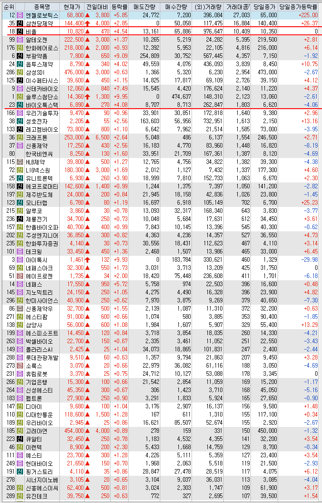Screen dimensions: 322x503
Task: Click the market badge icon for 솔루스첨단소
Action: pos(20,96)
